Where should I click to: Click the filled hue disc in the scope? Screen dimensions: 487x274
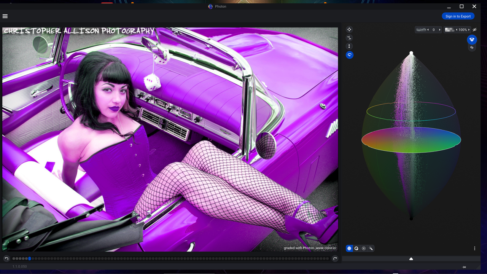tap(411, 140)
